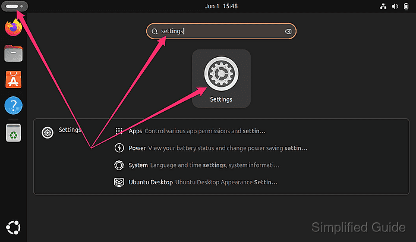This screenshot has height=242, width=416.
Task: Open the battery indicator in top bar
Action: (x=406, y=6)
